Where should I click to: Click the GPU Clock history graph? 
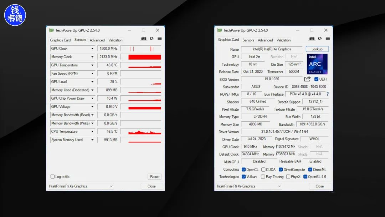click(x=141, y=49)
